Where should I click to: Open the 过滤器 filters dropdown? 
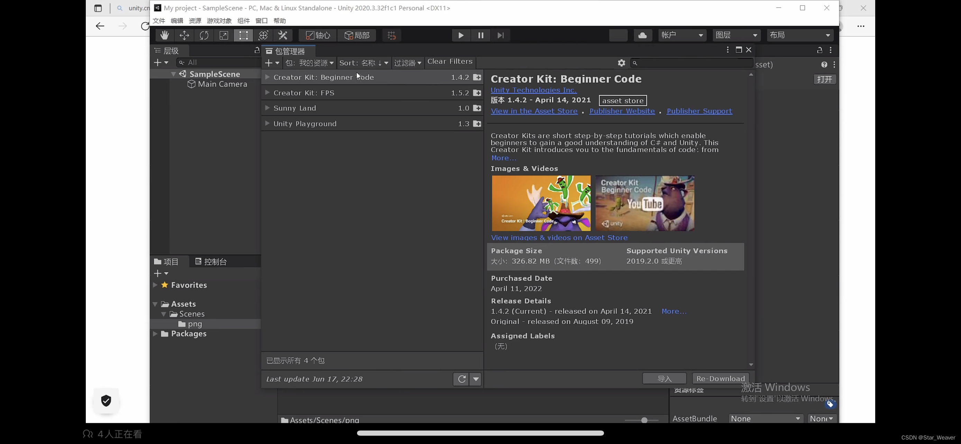(x=408, y=63)
